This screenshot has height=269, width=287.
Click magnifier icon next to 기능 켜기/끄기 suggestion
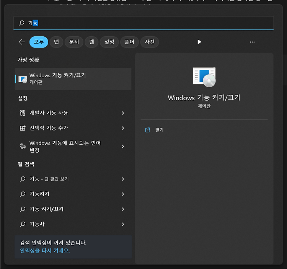pos(23,209)
